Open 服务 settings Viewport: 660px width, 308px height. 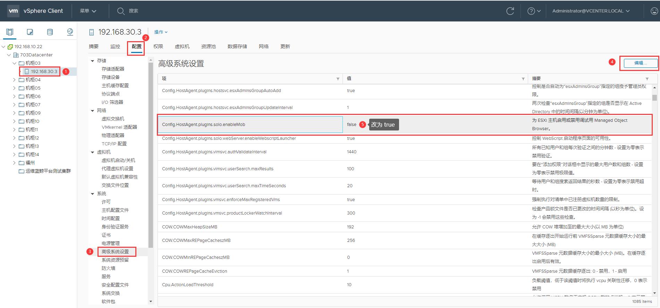106,277
